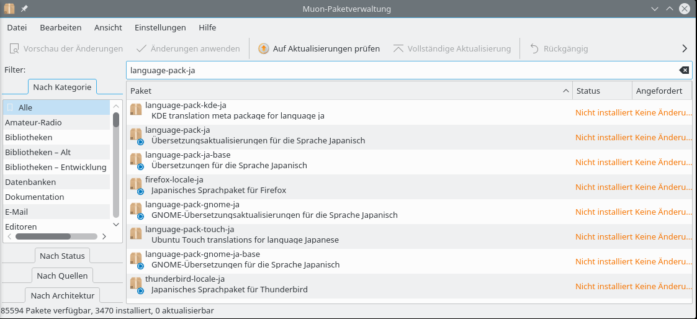Click the language-pack-kde-ja package icon

[x=136, y=110]
